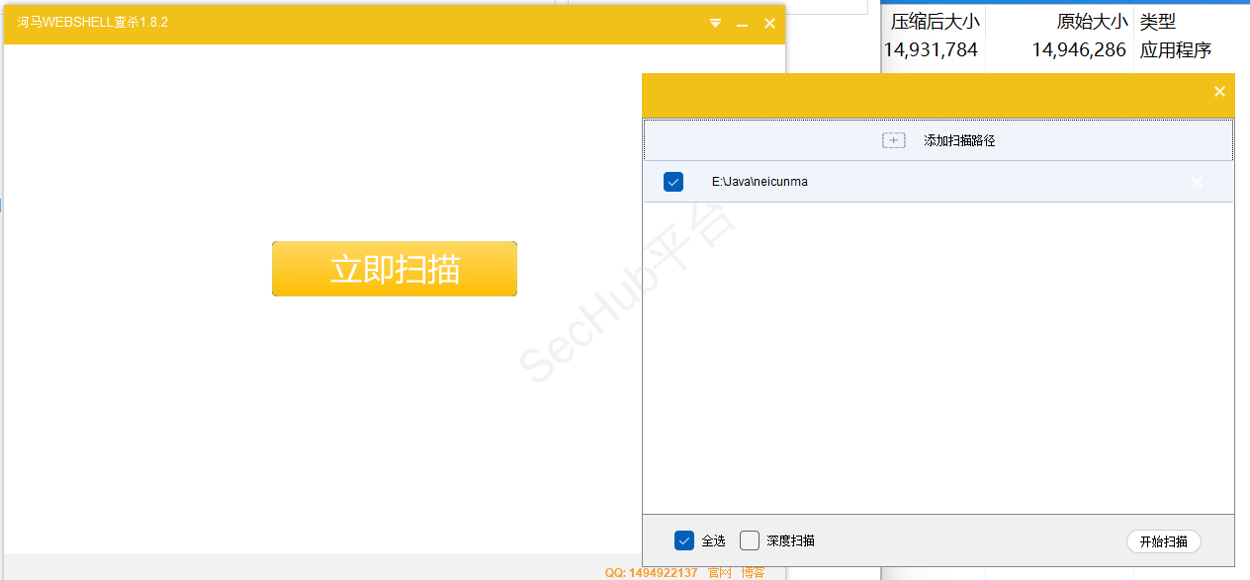Open the 官网 official site link

719,572
